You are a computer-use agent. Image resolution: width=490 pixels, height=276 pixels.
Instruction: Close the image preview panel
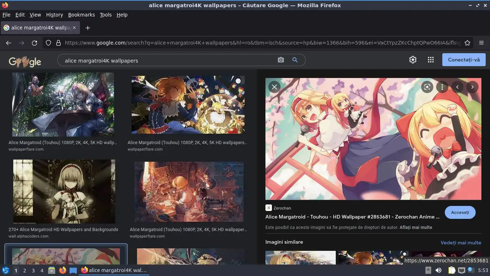[x=274, y=87]
